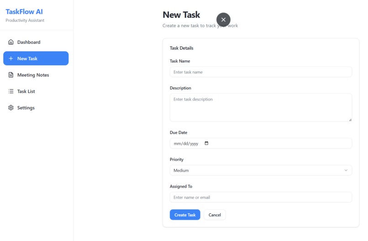Click the Task Details section title
Screen dimensions: 368x241
181,48
